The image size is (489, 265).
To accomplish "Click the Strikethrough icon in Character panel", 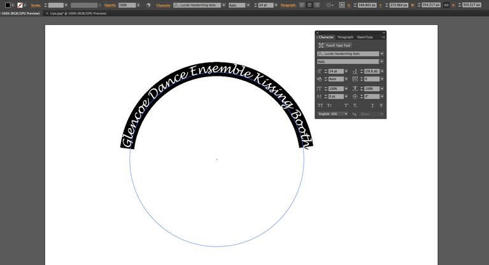I will 381,105.
